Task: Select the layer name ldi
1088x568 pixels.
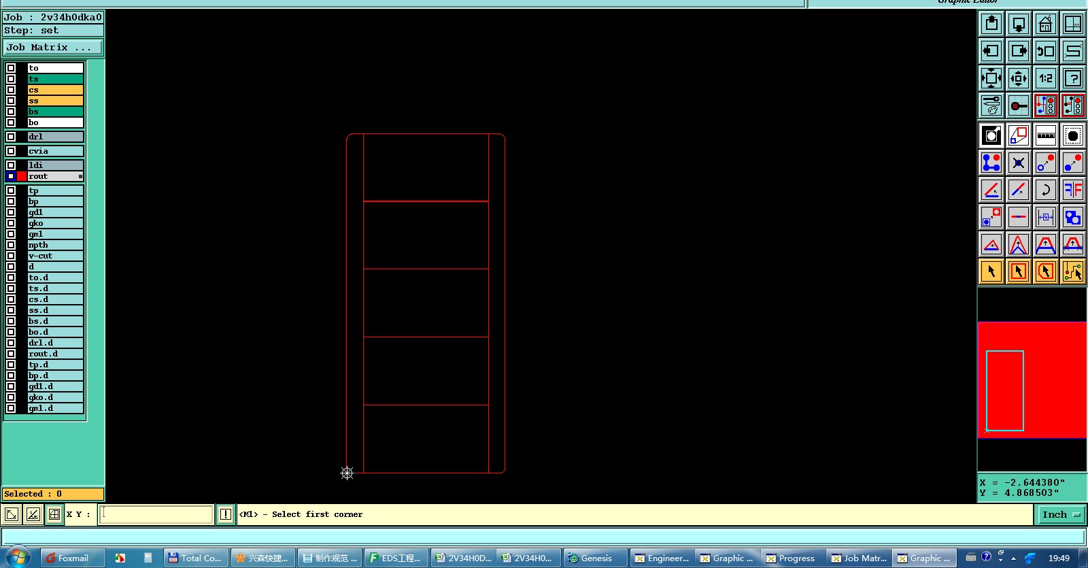Action: pyautogui.click(x=55, y=165)
